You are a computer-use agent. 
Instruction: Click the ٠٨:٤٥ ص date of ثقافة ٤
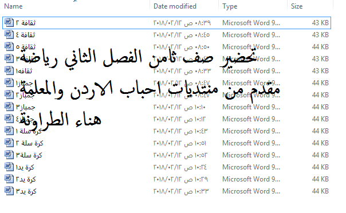click(x=182, y=35)
